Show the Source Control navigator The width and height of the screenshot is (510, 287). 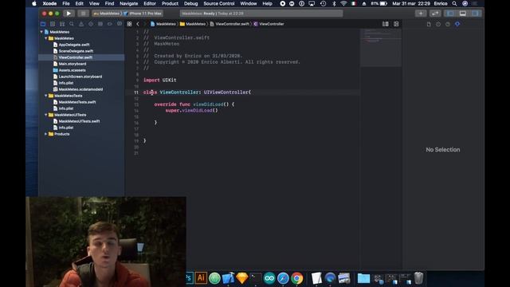[53, 24]
